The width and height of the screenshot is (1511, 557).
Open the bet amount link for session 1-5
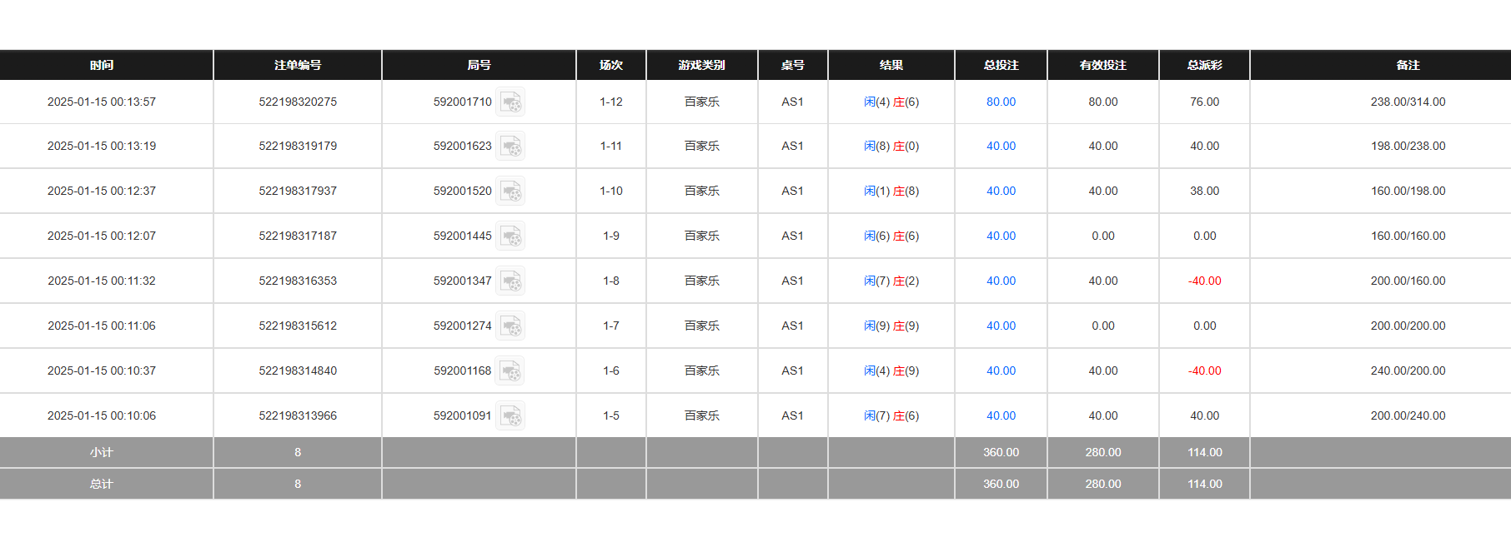point(1001,415)
